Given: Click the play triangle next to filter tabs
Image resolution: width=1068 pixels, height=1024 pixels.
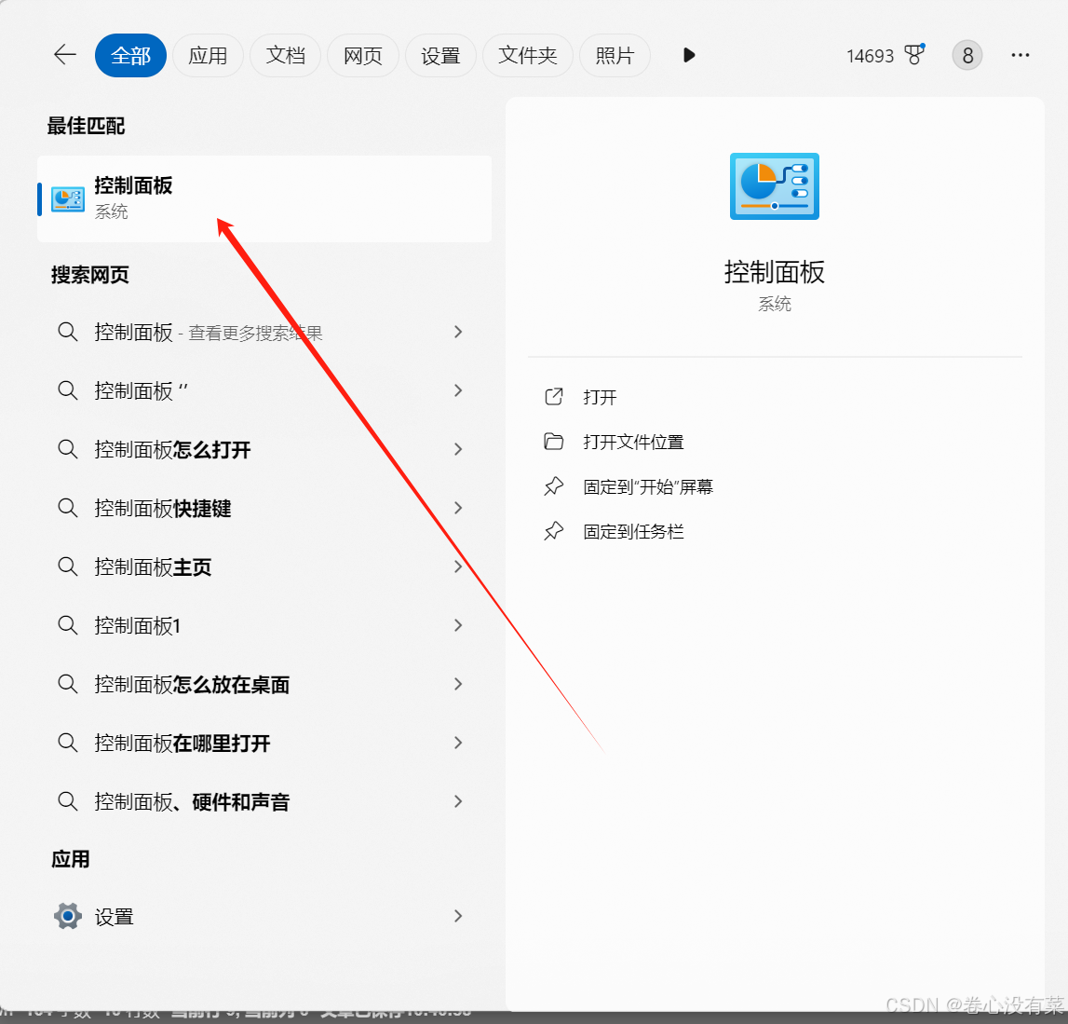Looking at the screenshot, I should pos(688,55).
